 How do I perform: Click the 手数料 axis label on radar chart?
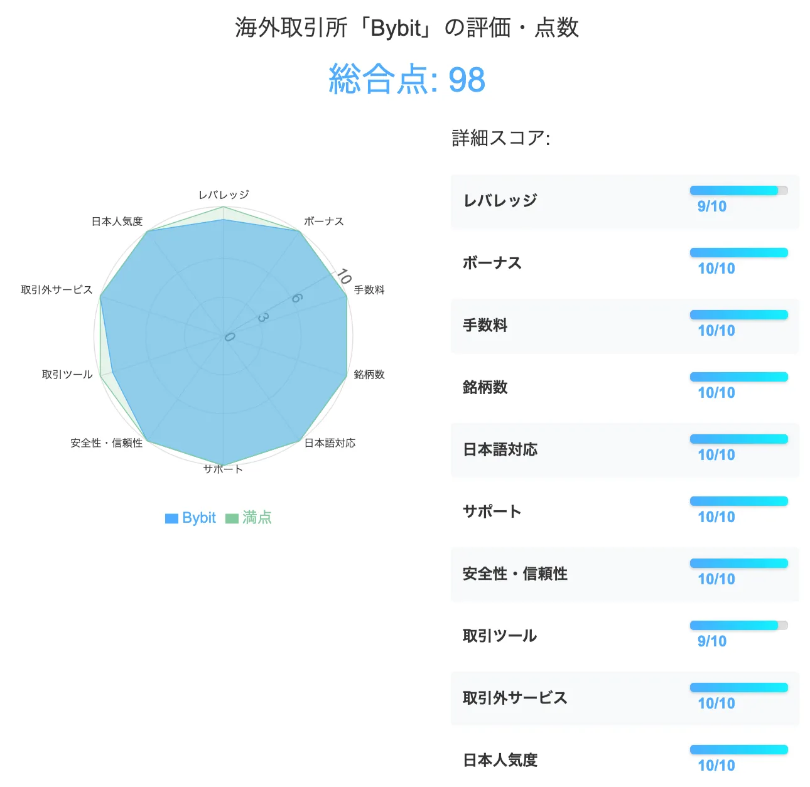click(x=369, y=290)
